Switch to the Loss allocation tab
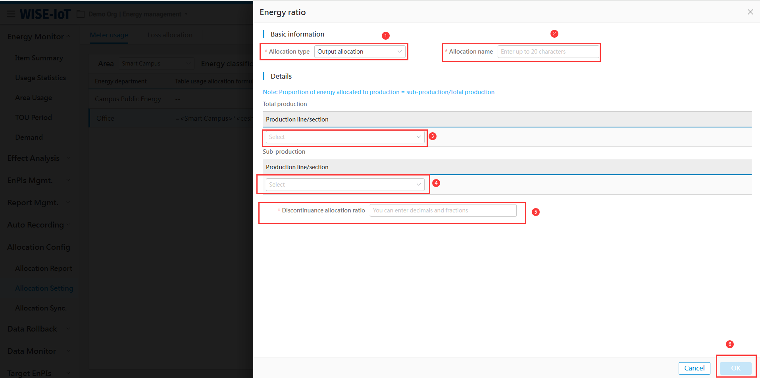 170,35
